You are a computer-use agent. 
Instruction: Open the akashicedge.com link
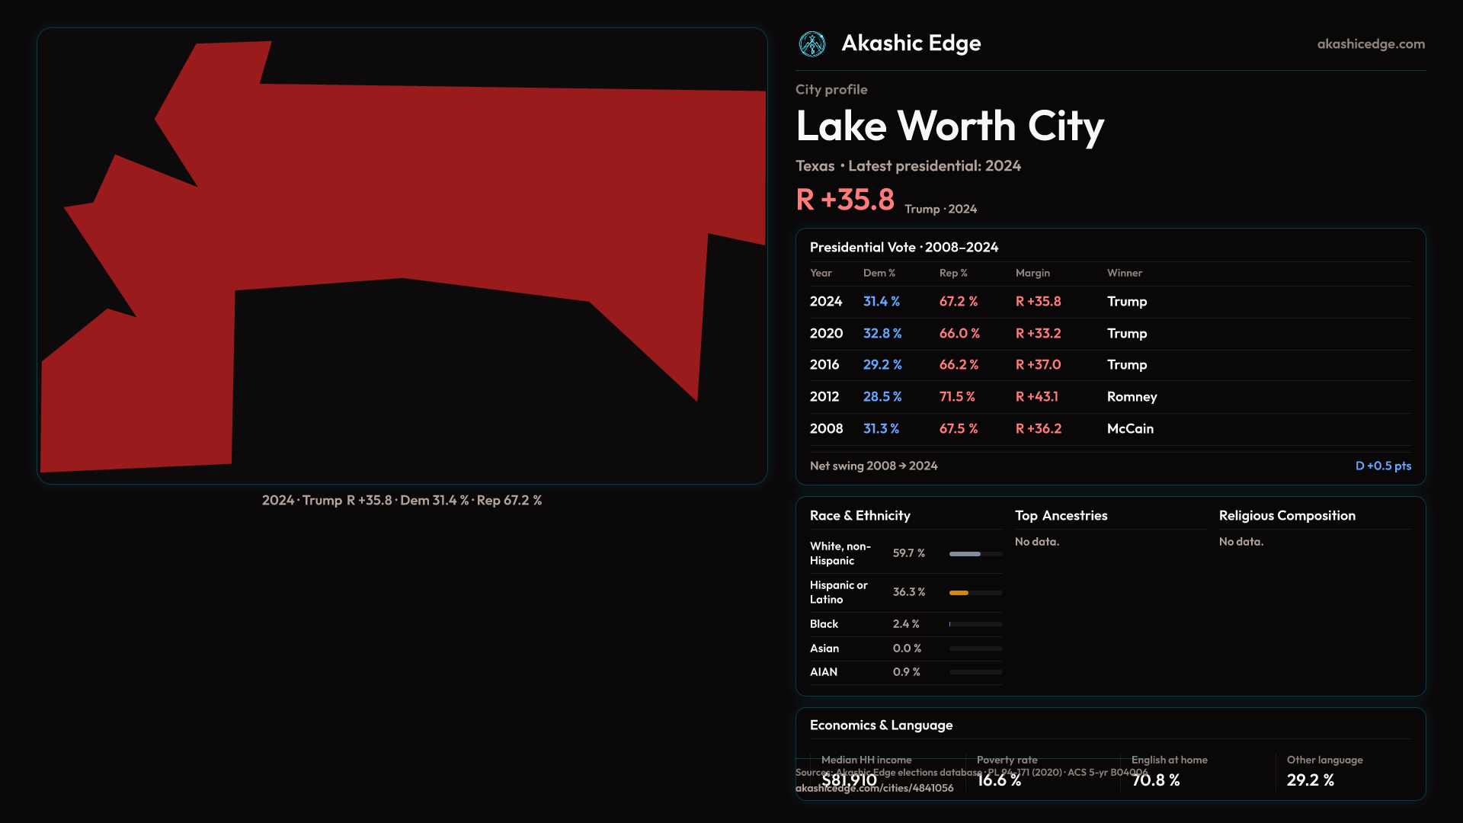click(x=1370, y=44)
